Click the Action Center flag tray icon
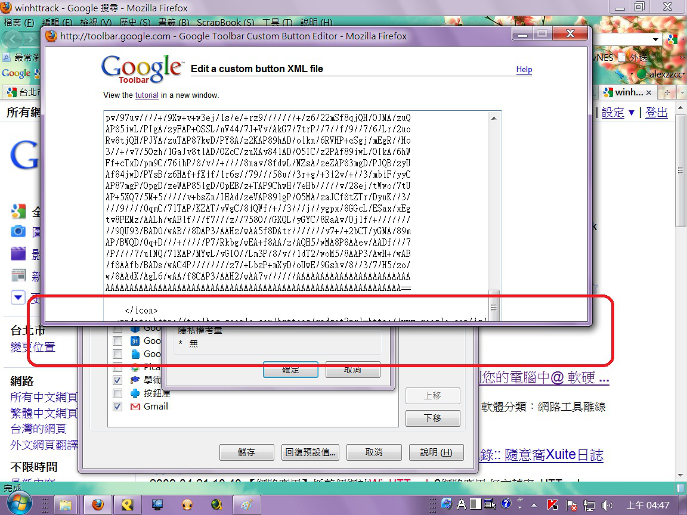This screenshot has width=687, height=515. (x=571, y=505)
